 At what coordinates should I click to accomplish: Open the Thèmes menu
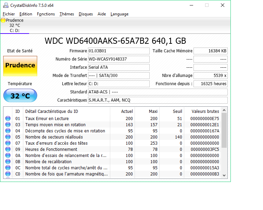coord(67,14)
